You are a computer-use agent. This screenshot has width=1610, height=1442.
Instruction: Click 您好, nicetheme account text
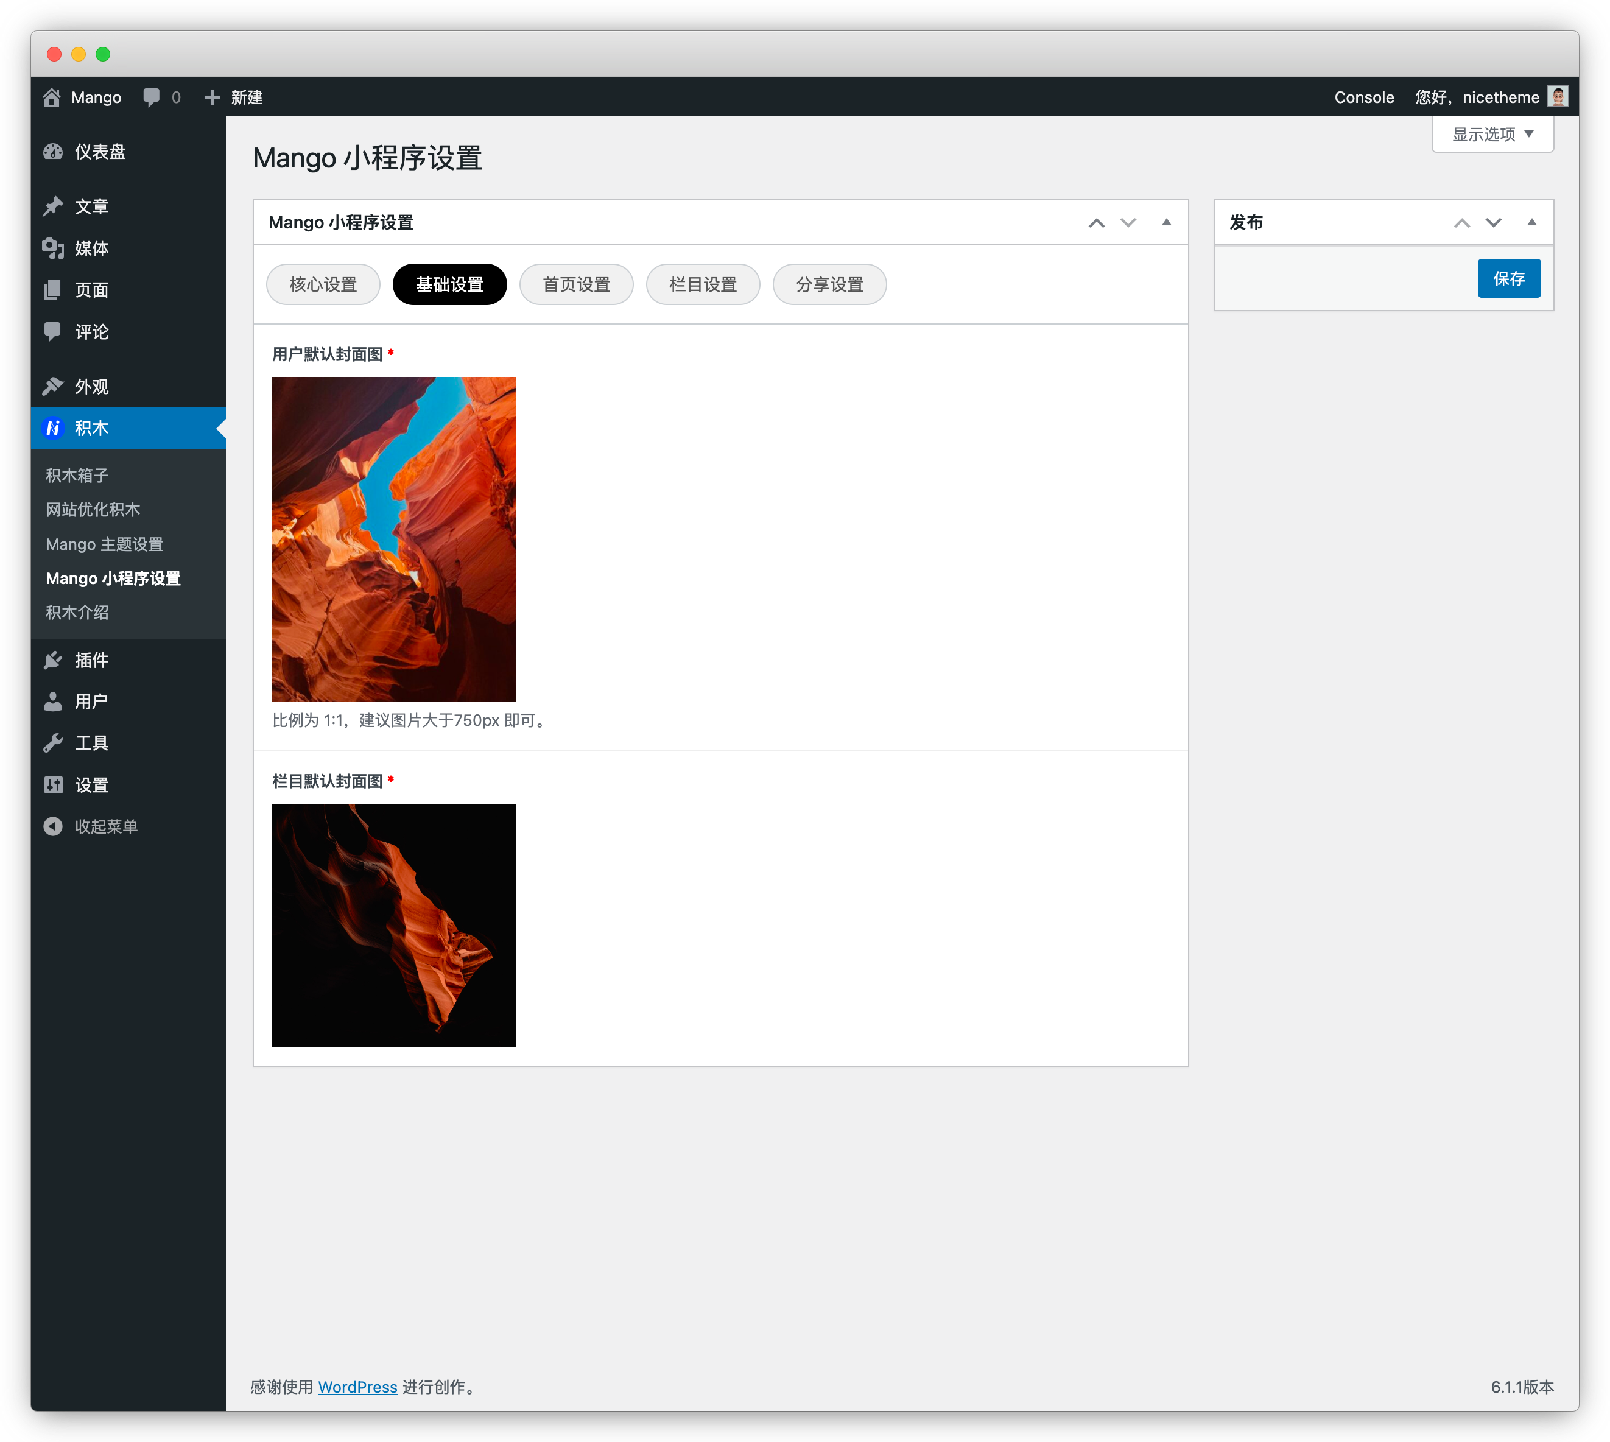pos(1477,97)
